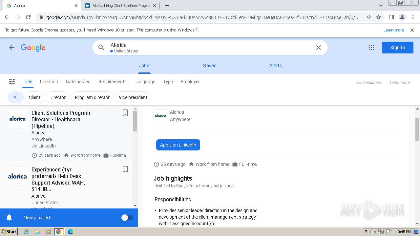Open the Type filter
This screenshot has height=236, width=420.
(168, 82)
